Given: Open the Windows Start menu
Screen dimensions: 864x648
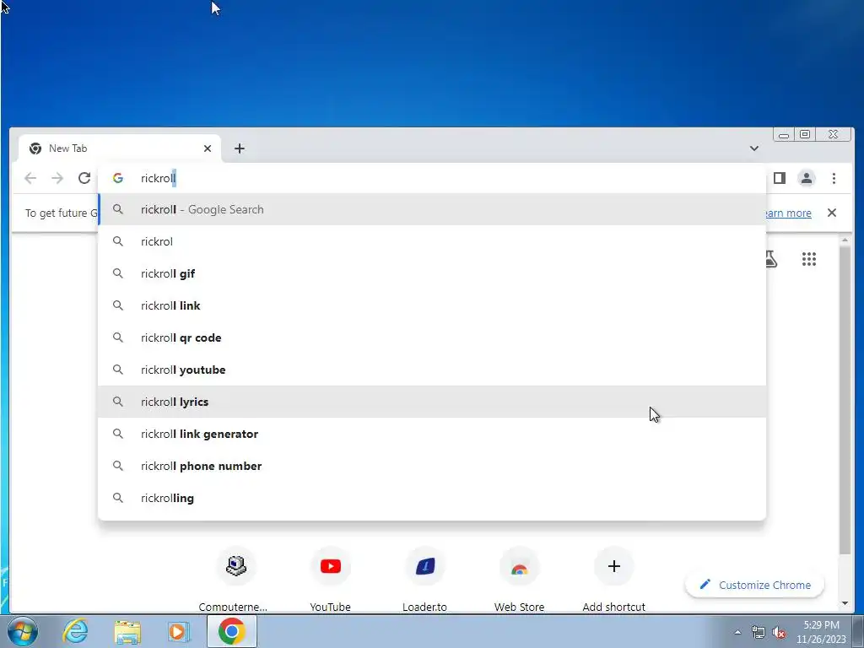Looking at the screenshot, I should coord(23,631).
